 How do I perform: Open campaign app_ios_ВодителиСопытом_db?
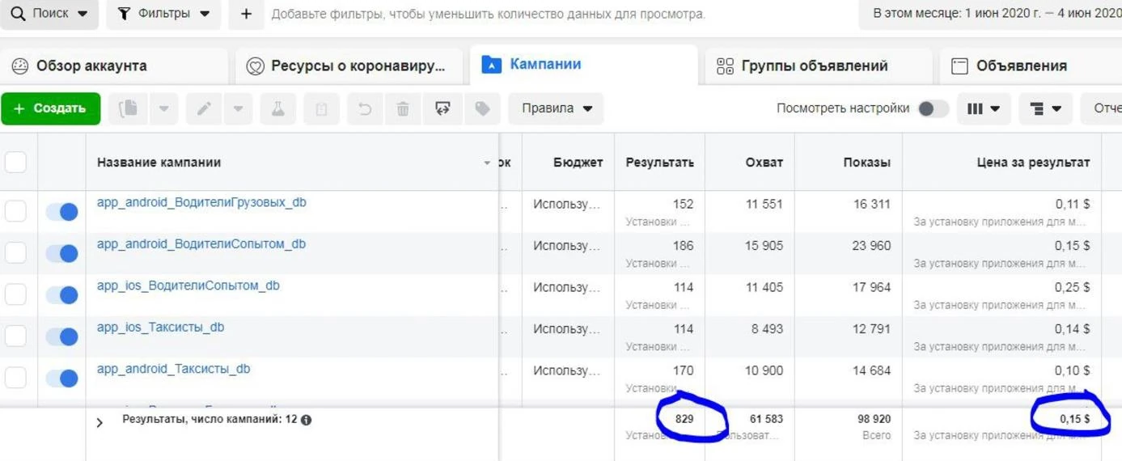click(188, 285)
